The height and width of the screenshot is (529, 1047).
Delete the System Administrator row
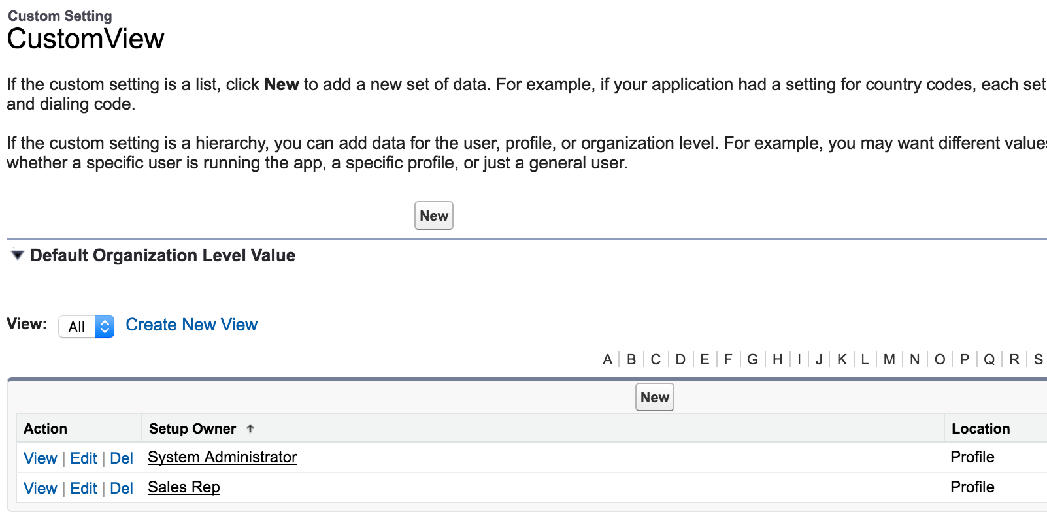point(122,458)
